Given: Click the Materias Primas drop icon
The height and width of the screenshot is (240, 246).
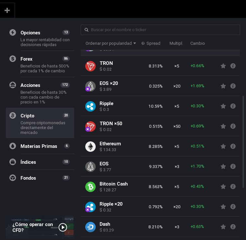Looking at the screenshot, I should click(x=13, y=146).
